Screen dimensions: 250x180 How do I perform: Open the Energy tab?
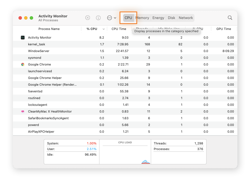[x=158, y=18]
